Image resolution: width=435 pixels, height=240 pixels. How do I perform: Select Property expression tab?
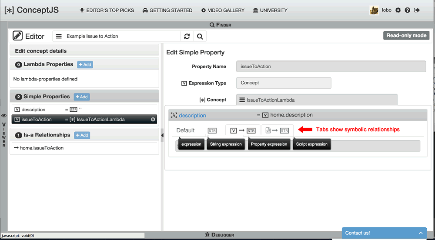coord(243,130)
